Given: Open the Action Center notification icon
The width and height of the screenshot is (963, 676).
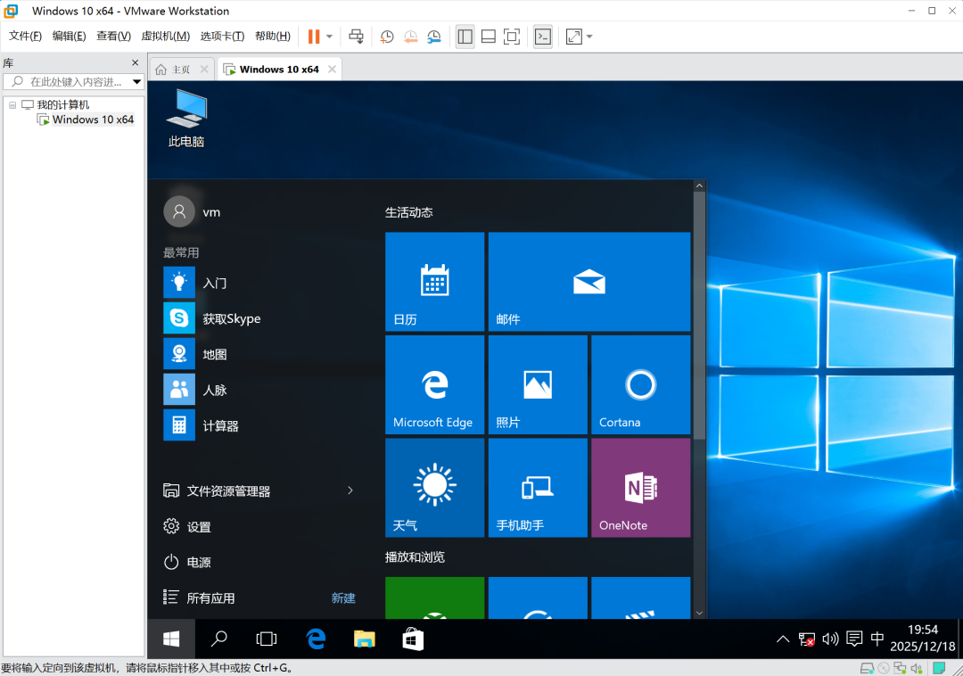Looking at the screenshot, I should [x=854, y=639].
